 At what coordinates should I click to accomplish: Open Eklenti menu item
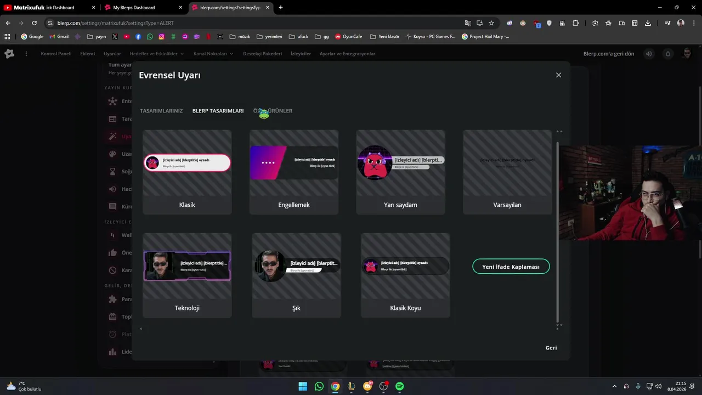coord(88,54)
